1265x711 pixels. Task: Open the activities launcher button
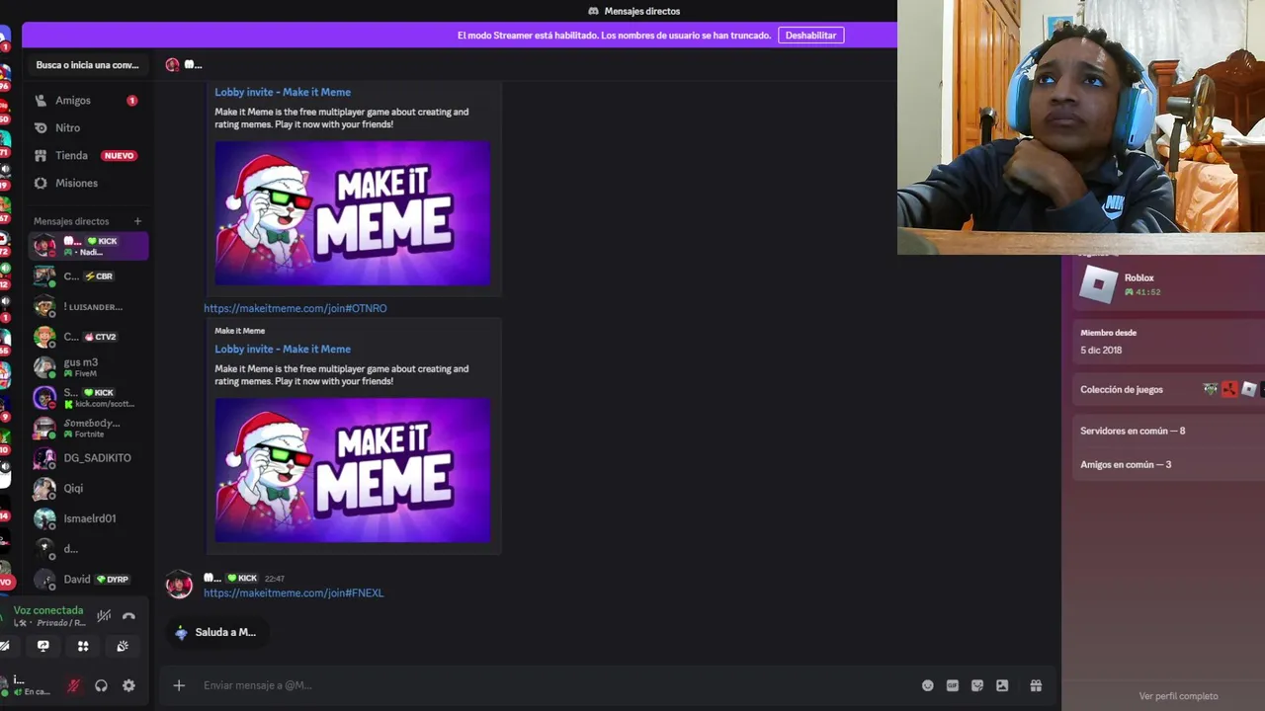(x=83, y=646)
